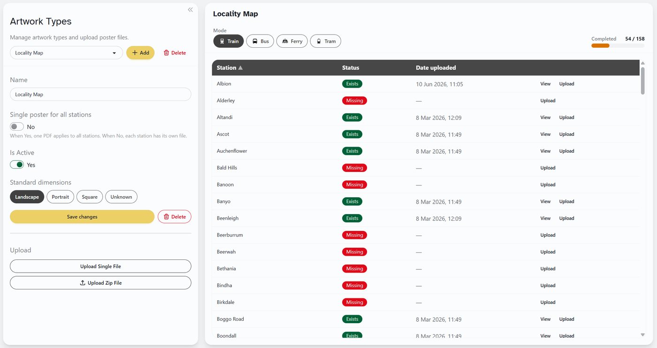View the Altandi station poster
This screenshot has width=657, height=348.
pos(545,118)
